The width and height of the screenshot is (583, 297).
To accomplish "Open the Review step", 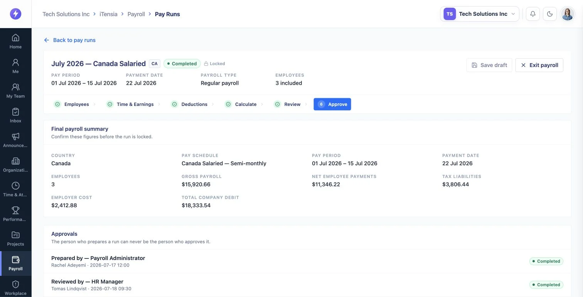I will [287, 104].
